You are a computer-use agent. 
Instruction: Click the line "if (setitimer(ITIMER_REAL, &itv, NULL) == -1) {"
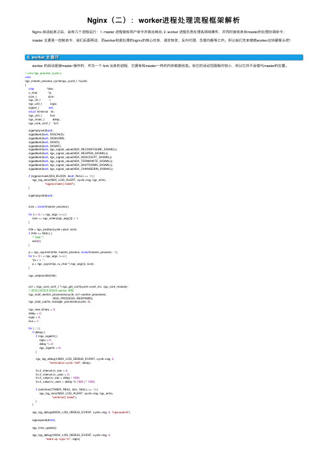pos(66,389)
